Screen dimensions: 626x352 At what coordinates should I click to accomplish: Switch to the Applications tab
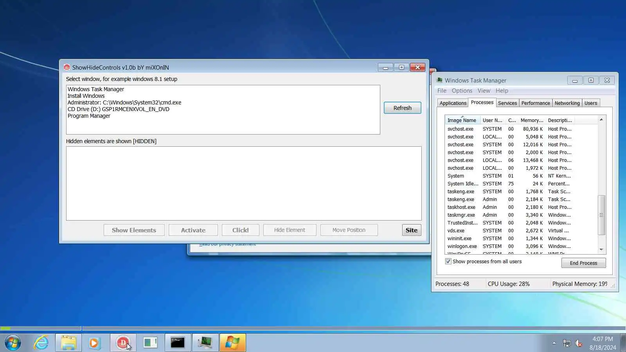point(453,103)
